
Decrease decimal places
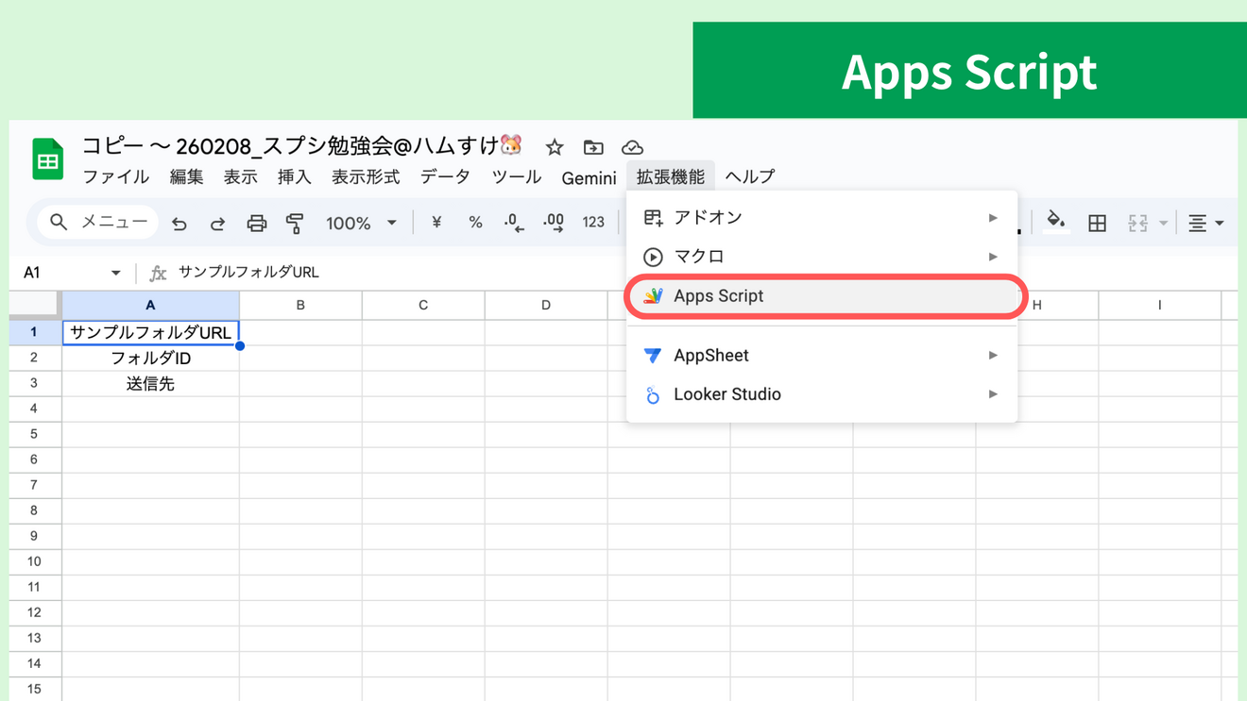pyautogui.click(x=514, y=223)
